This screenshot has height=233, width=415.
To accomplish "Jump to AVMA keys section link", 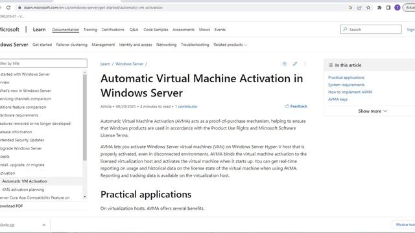I will pyautogui.click(x=338, y=99).
